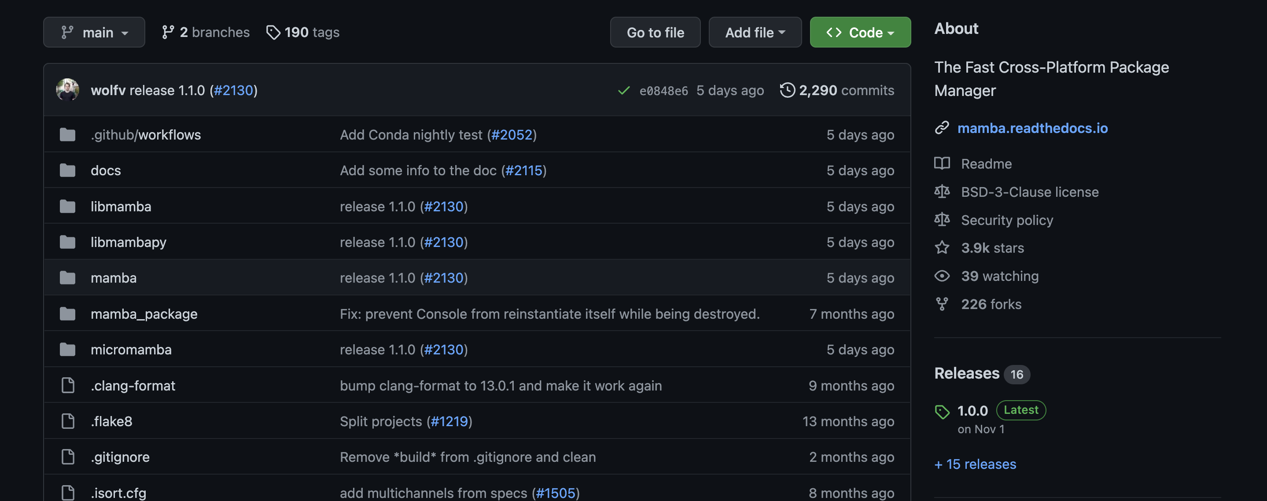Click the eye icon beside 39 watching
The image size is (1267, 501).
coord(942,276)
